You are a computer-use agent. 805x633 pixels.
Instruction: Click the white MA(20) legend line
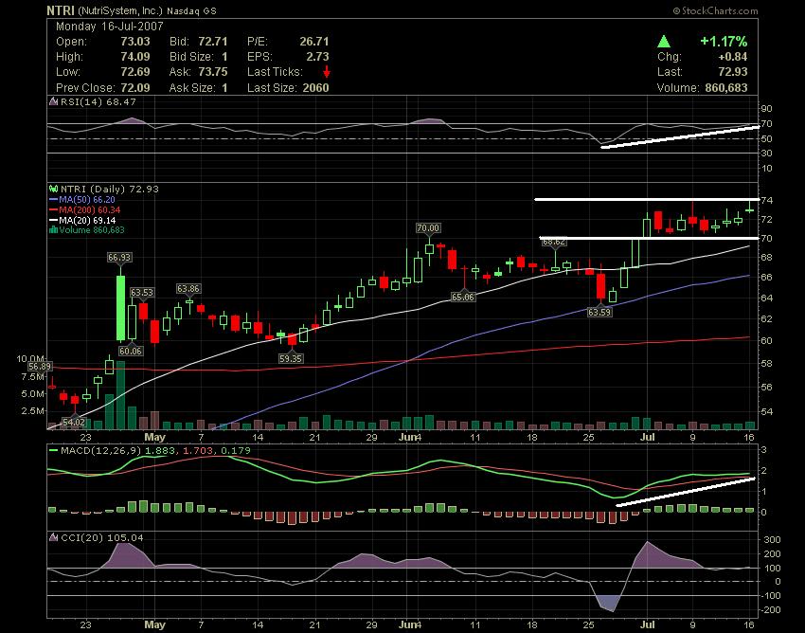click(x=53, y=220)
